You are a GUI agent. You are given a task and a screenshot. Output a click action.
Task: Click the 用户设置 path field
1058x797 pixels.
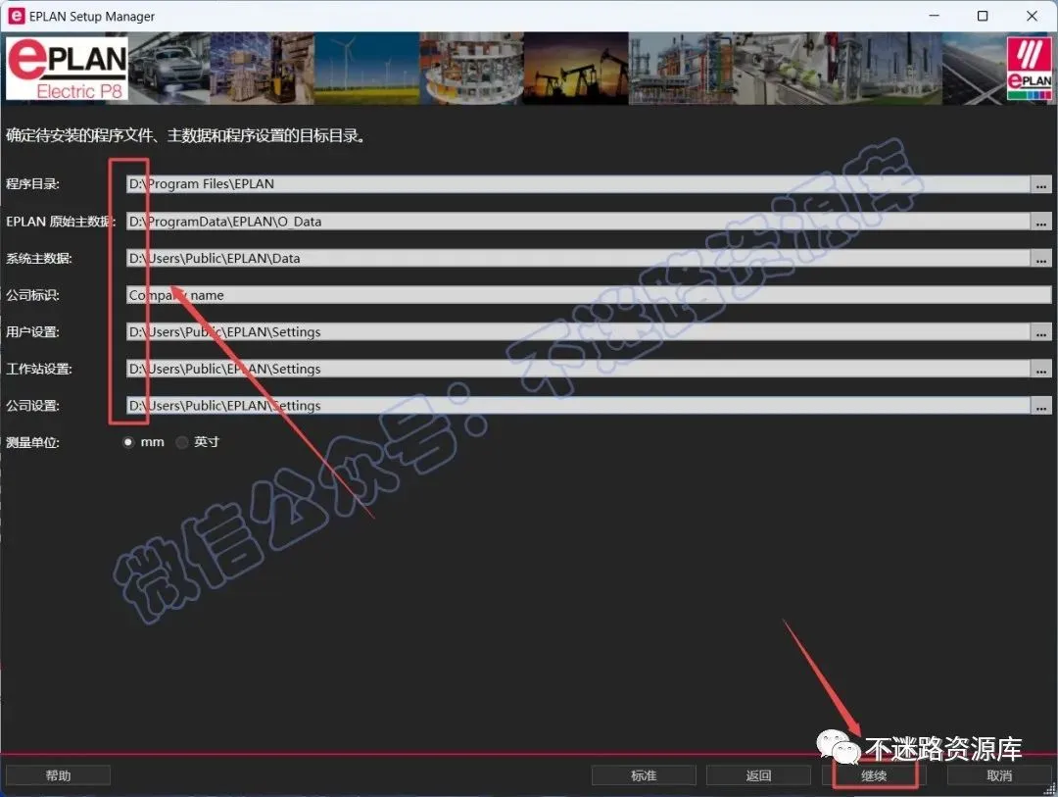pos(578,331)
